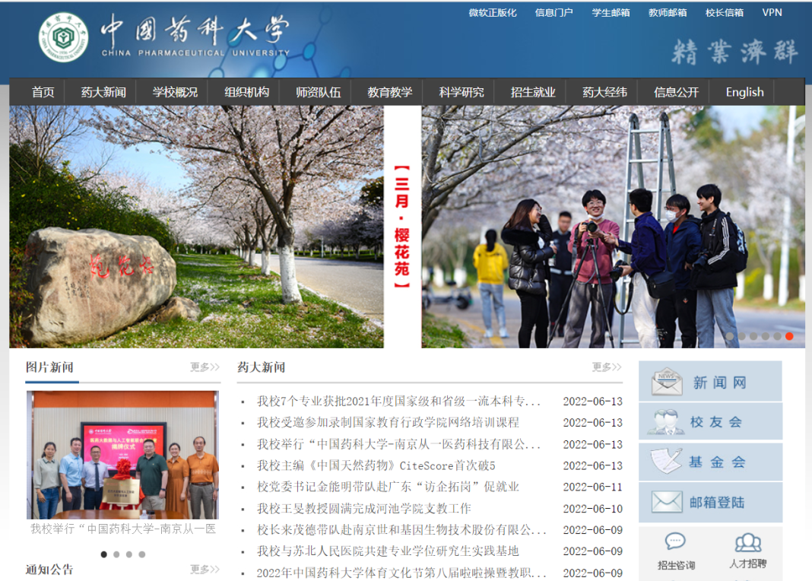Click the 2022-06-10 date in news list
The width and height of the screenshot is (812, 581).
coord(593,509)
